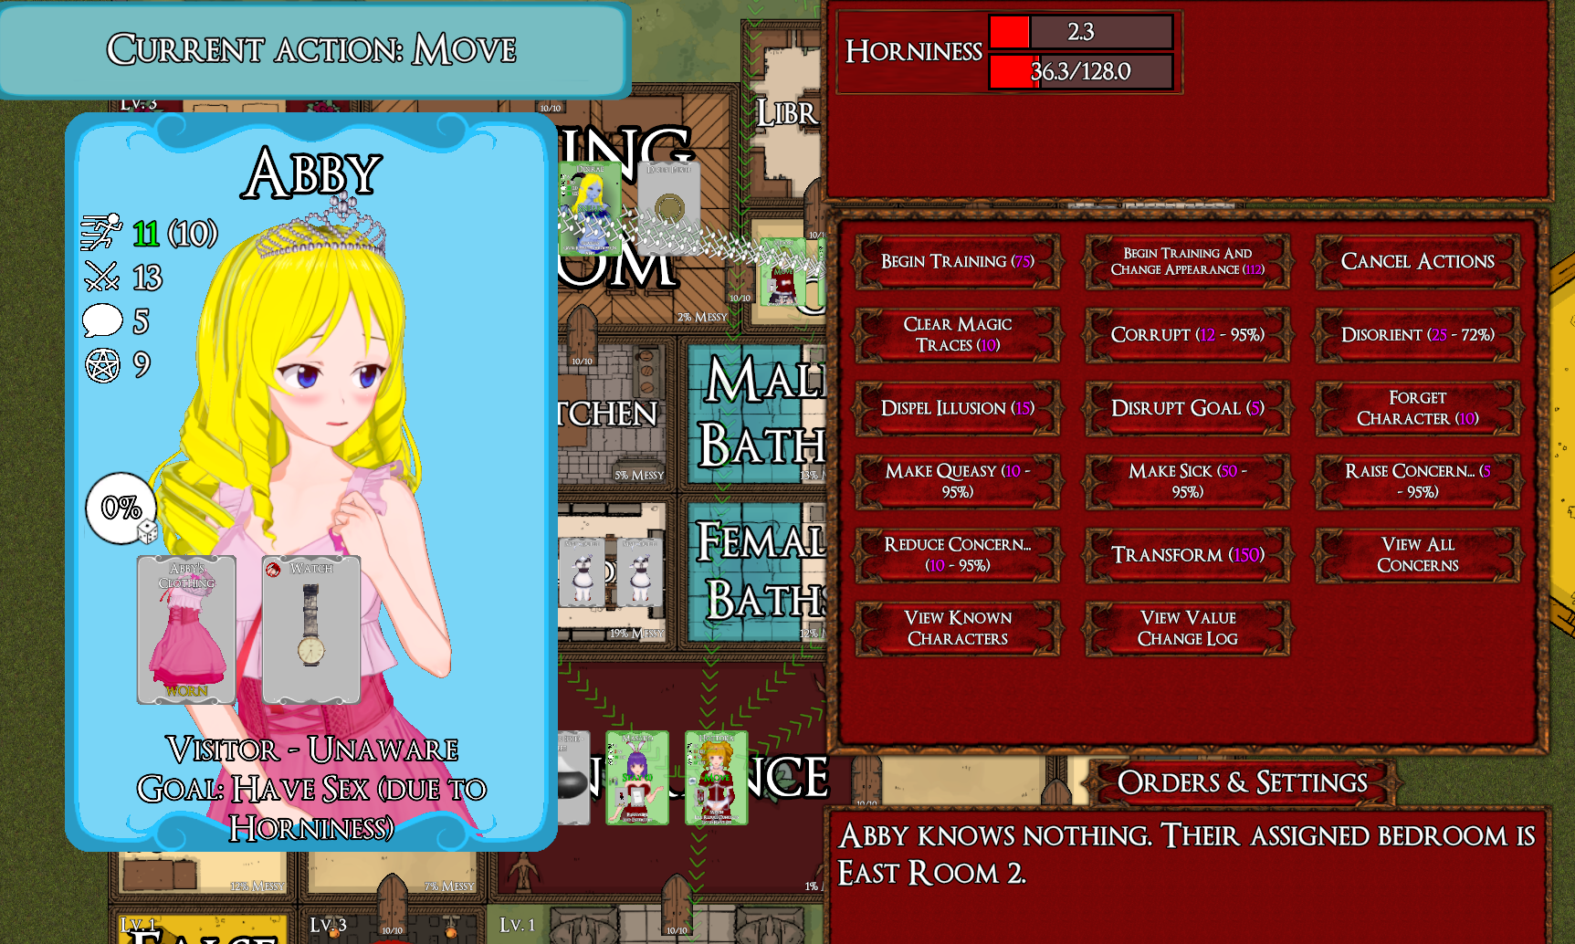Choose Disrupt Goal (5)
The image size is (1575, 944).
pyautogui.click(x=1187, y=408)
